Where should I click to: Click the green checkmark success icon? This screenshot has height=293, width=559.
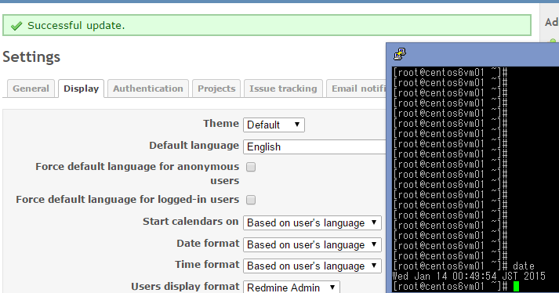(16, 26)
